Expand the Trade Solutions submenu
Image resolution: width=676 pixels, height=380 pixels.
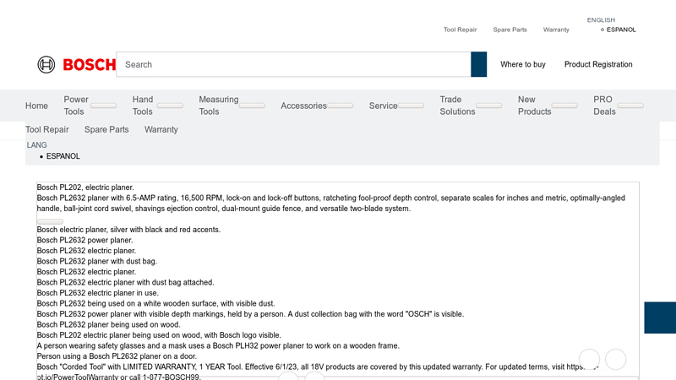pos(489,106)
